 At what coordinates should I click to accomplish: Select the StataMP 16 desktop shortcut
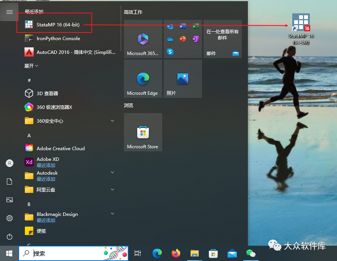301,29
